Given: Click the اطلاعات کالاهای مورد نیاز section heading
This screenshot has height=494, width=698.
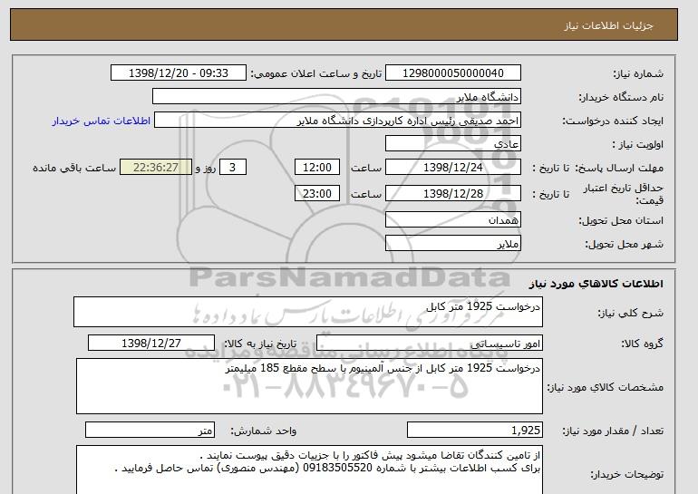Looking at the screenshot, I should (596, 284).
